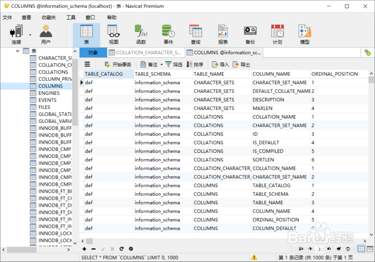375x262 pixels.
Task: Toggle grid view in the status bar
Action: 361,249
